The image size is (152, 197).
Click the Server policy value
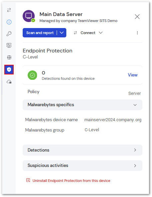(134, 93)
